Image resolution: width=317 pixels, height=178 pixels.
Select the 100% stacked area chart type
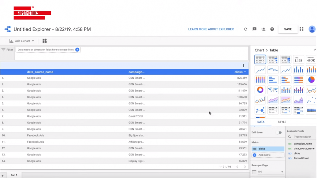pos(286,100)
